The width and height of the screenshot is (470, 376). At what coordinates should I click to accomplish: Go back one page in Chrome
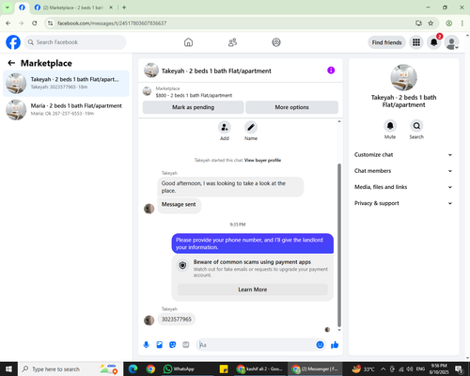[x=8, y=23]
